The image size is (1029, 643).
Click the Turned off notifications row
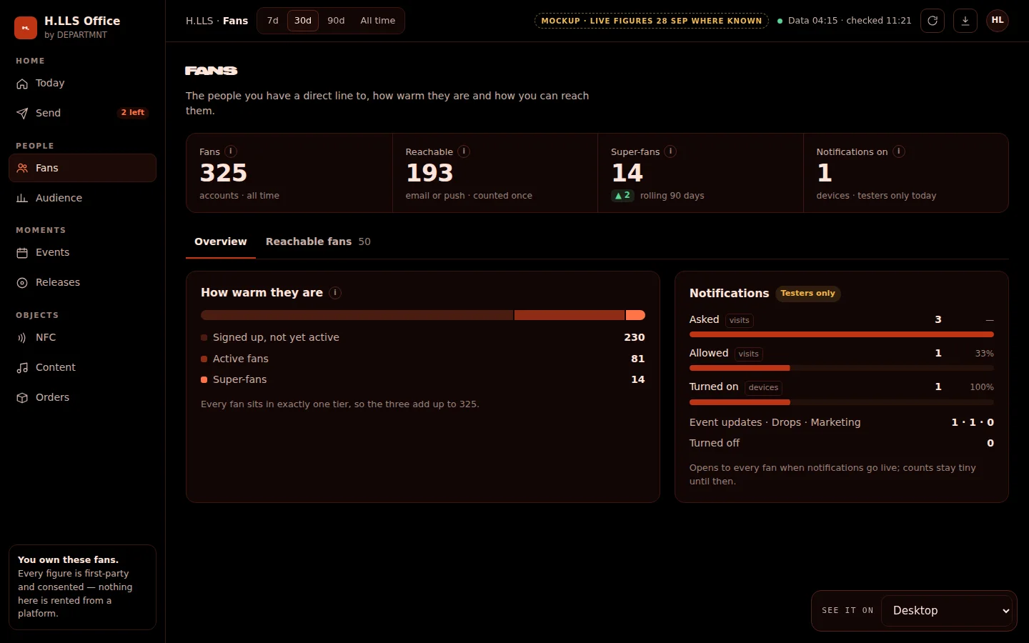click(841, 443)
